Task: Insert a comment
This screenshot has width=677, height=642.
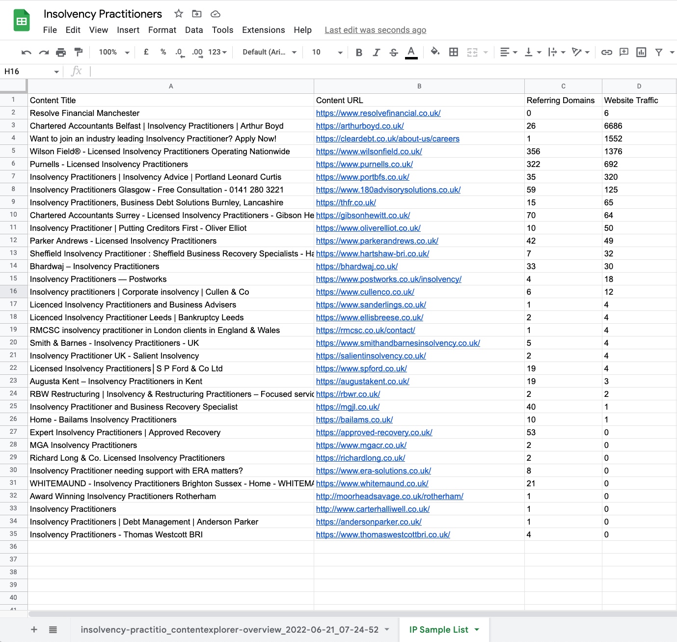Action: [623, 52]
